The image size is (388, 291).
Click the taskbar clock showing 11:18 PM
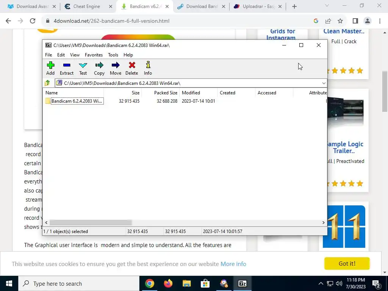356,283
